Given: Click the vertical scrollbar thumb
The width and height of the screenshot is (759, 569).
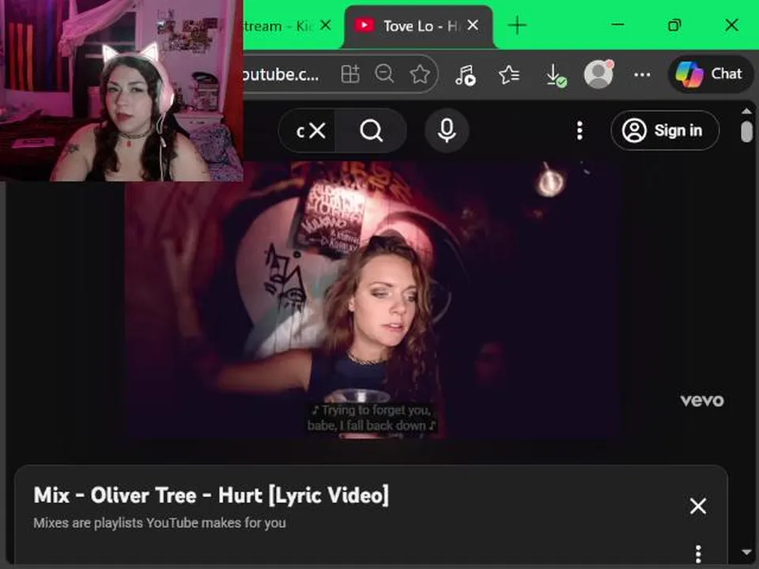Looking at the screenshot, I should pyautogui.click(x=746, y=132).
